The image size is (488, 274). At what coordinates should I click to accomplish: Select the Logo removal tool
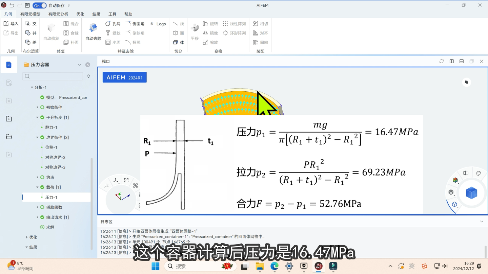coord(158,24)
